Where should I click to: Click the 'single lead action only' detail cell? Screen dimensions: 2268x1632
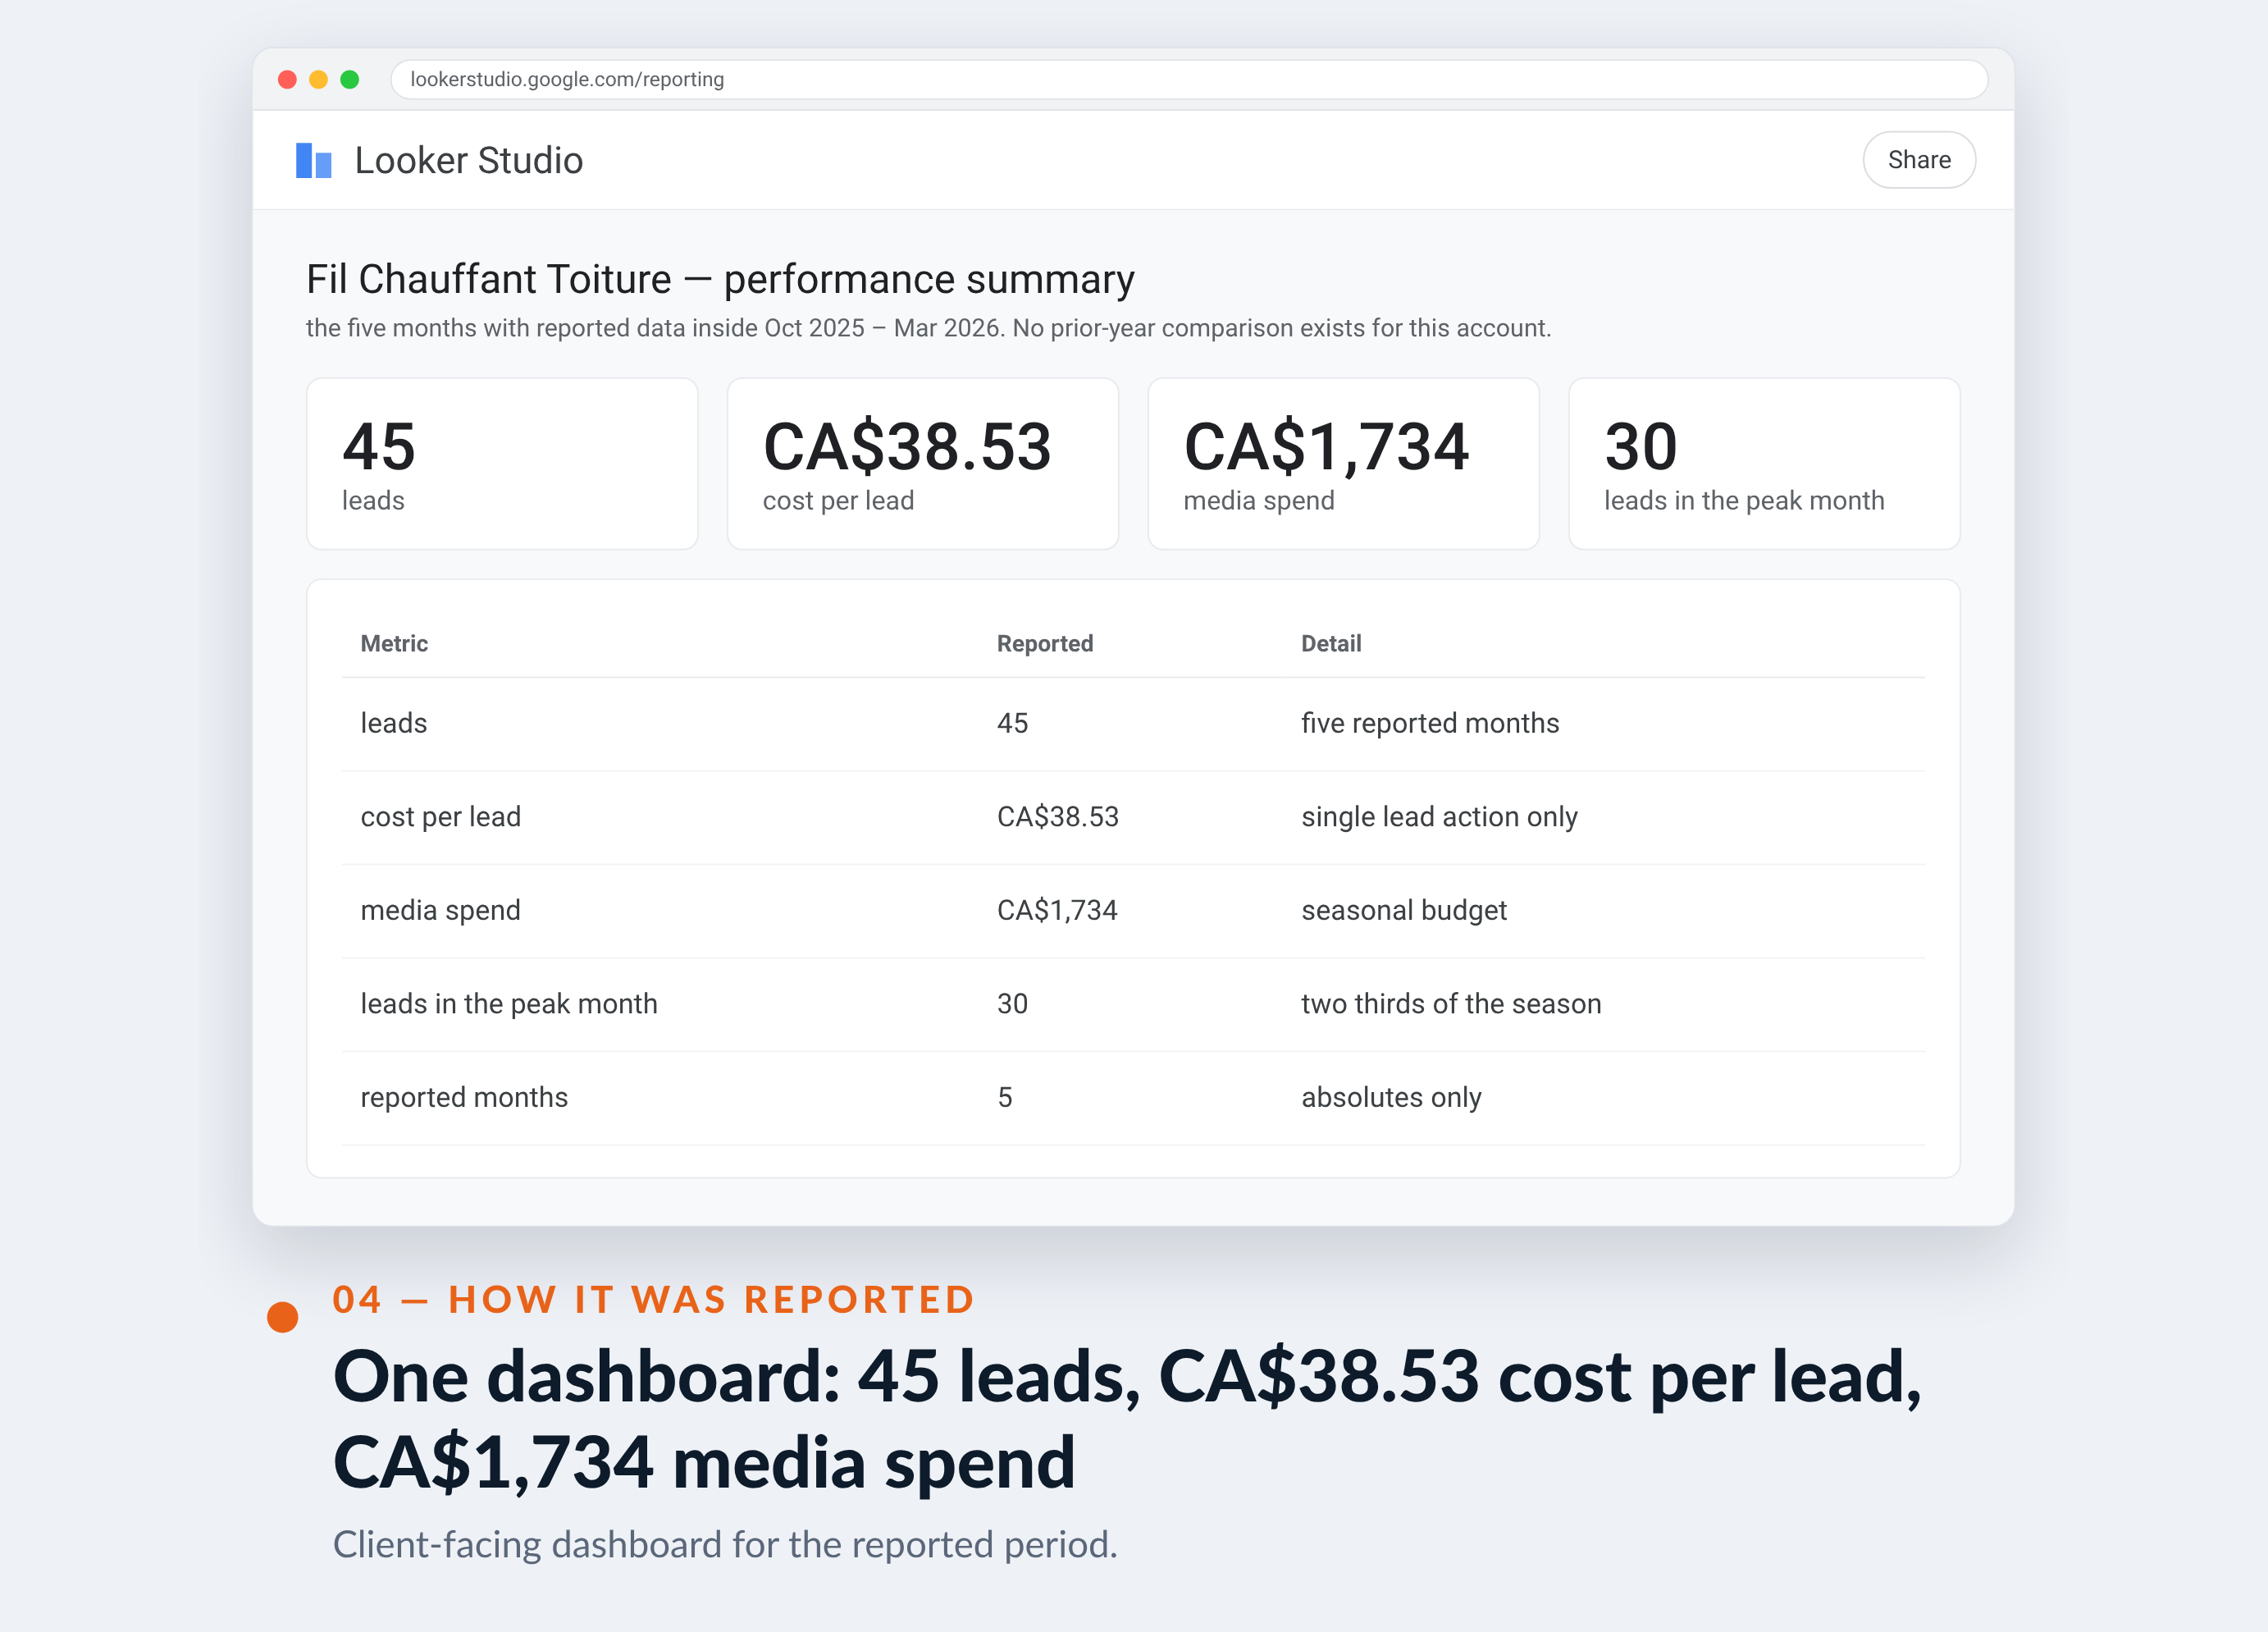[x=1439, y=816]
